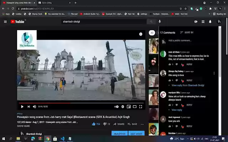Screen dimensions: 228x142
Task: Like sara ali khan's comment
Action: [x=170, y=64]
